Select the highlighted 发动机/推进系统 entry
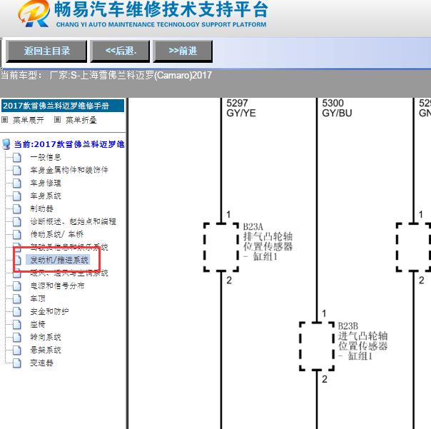Screen dimensions: 431x429 (58, 260)
